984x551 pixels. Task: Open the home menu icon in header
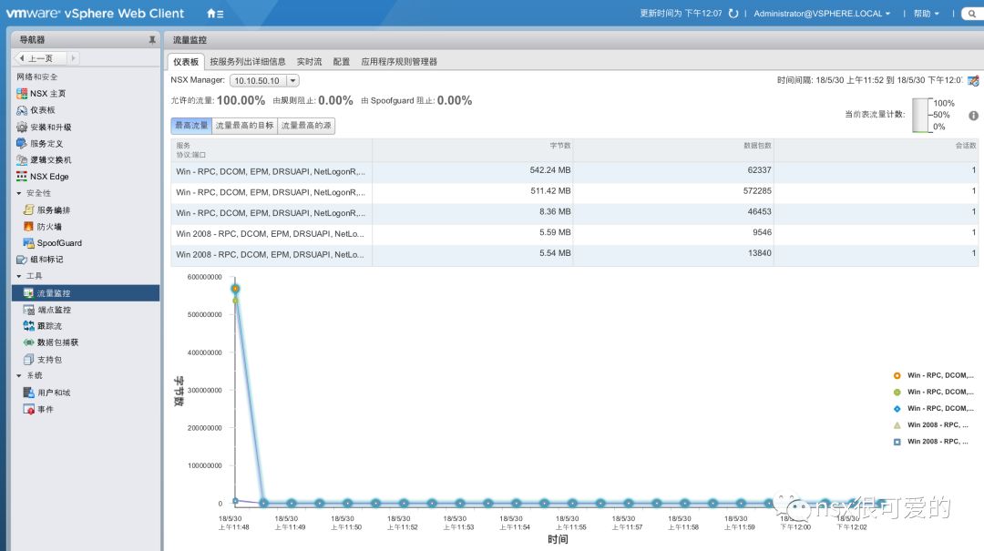point(215,13)
